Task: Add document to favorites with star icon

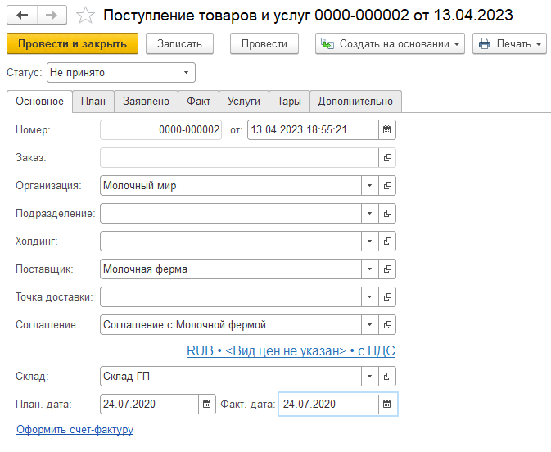Action: click(84, 15)
